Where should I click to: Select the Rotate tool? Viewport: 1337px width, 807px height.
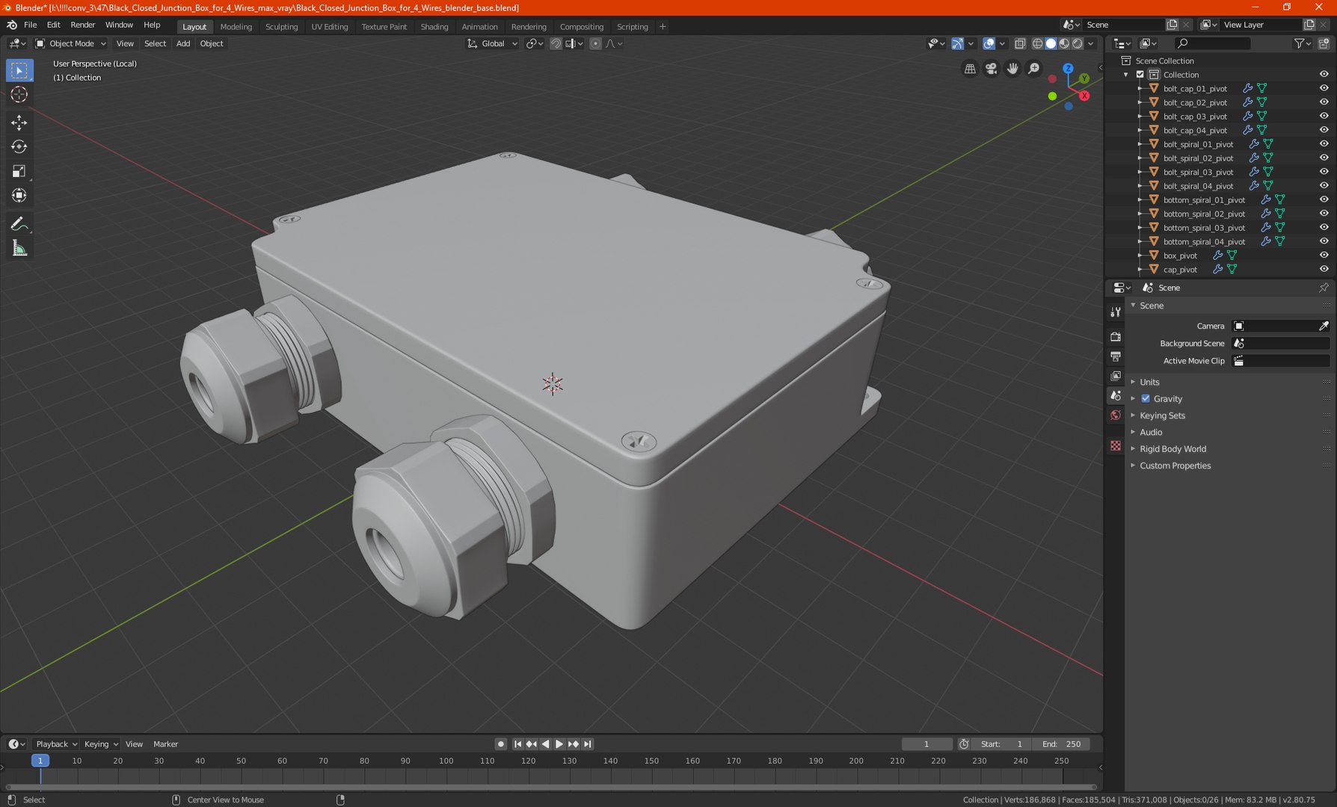click(x=19, y=147)
